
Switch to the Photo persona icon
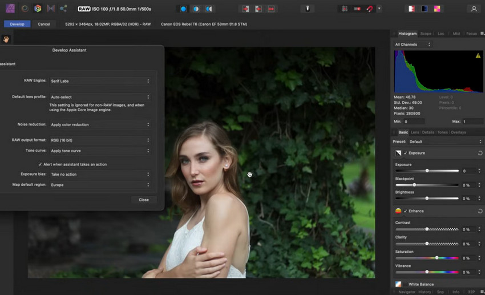tap(10, 9)
